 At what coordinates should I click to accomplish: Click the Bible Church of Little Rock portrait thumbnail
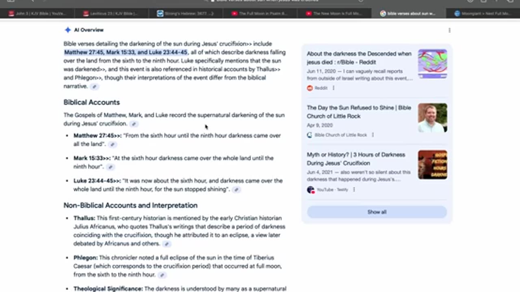pyautogui.click(x=432, y=118)
